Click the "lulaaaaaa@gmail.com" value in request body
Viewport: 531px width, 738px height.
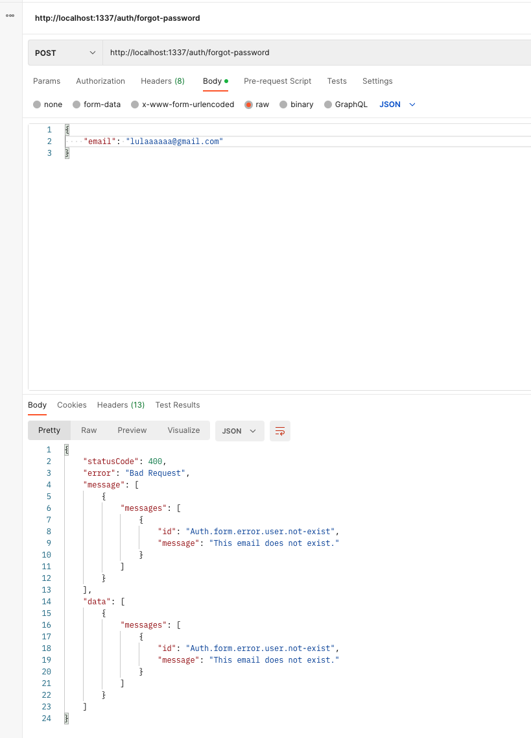[174, 141]
